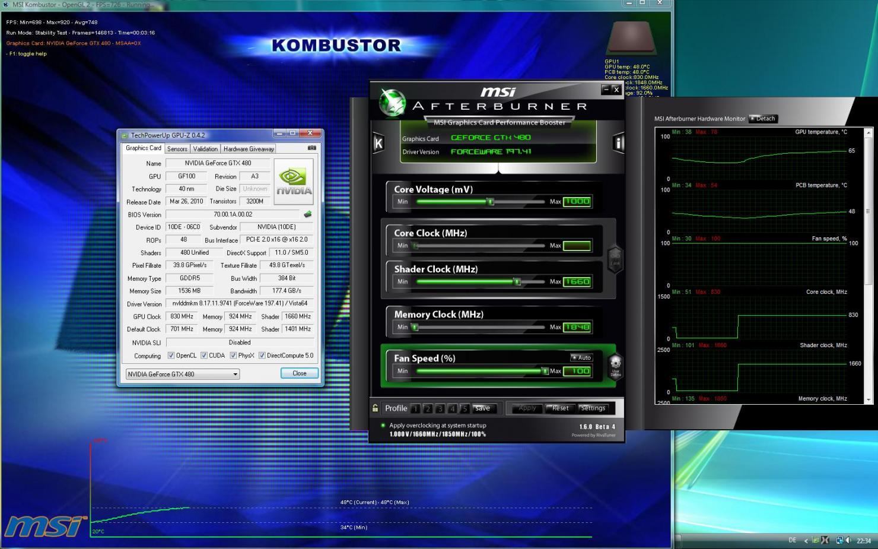Click the GPU-Z camera screenshot icon
This screenshot has width=878, height=549.
pyautogui.click(x=312, y=148)
